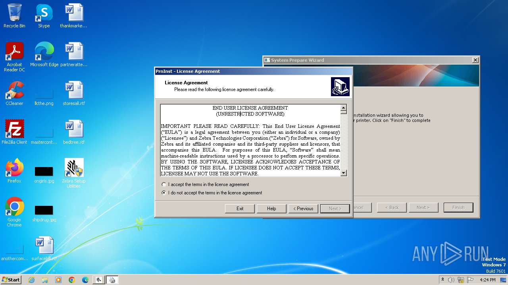The width and height of the screenshot is (508, 285).
Task: Click '< Back' in System Prepare Wizard
Action: (391, 207)
